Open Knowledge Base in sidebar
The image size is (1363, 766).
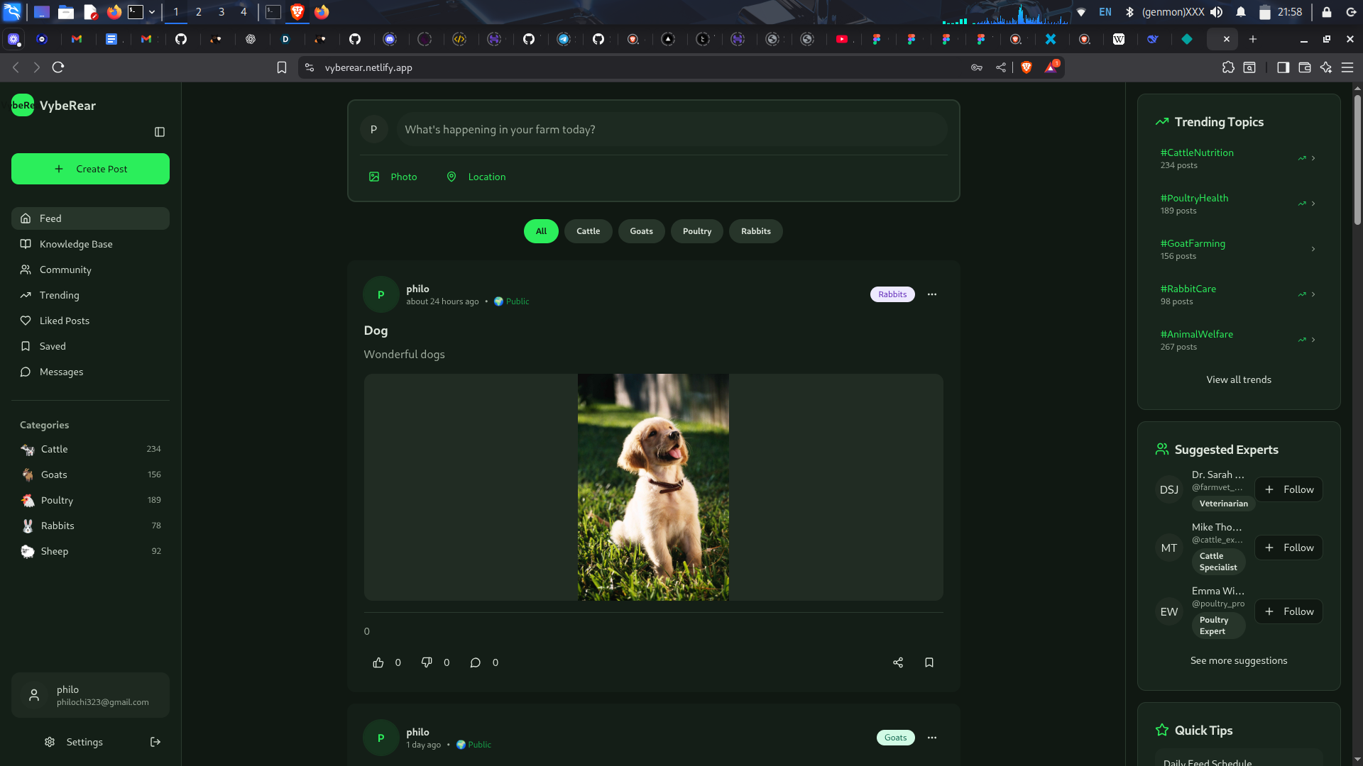coord(76,244)
